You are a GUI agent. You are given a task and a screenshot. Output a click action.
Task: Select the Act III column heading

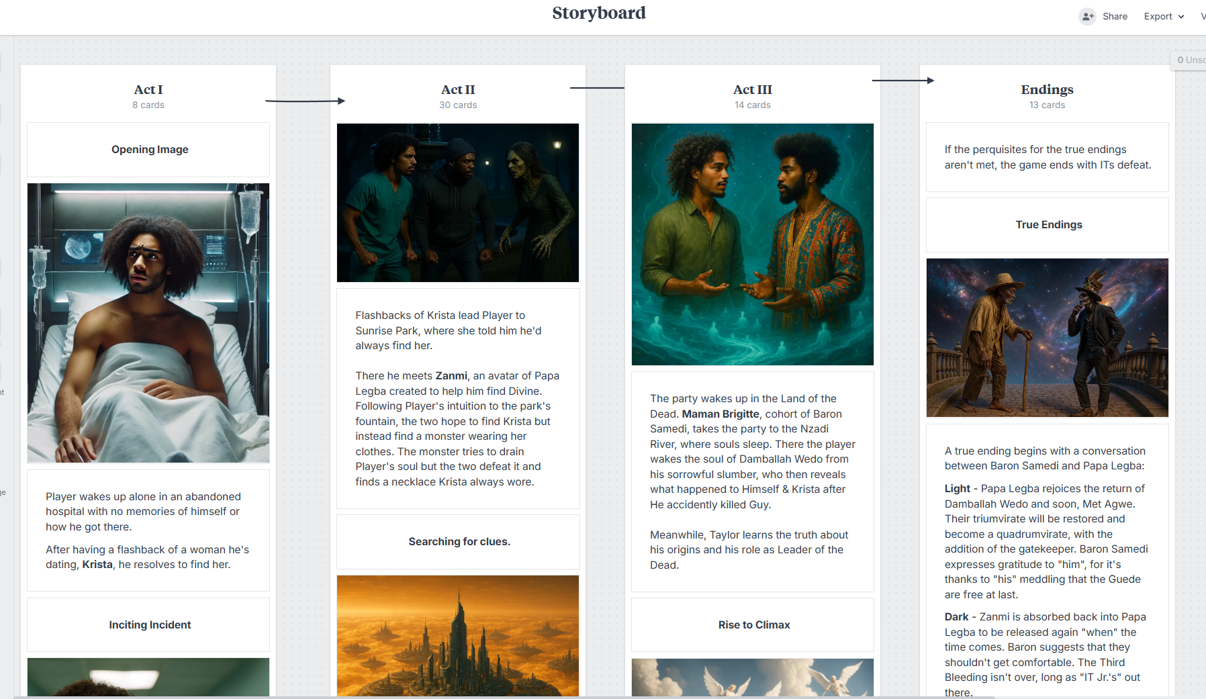click(753, 89)
